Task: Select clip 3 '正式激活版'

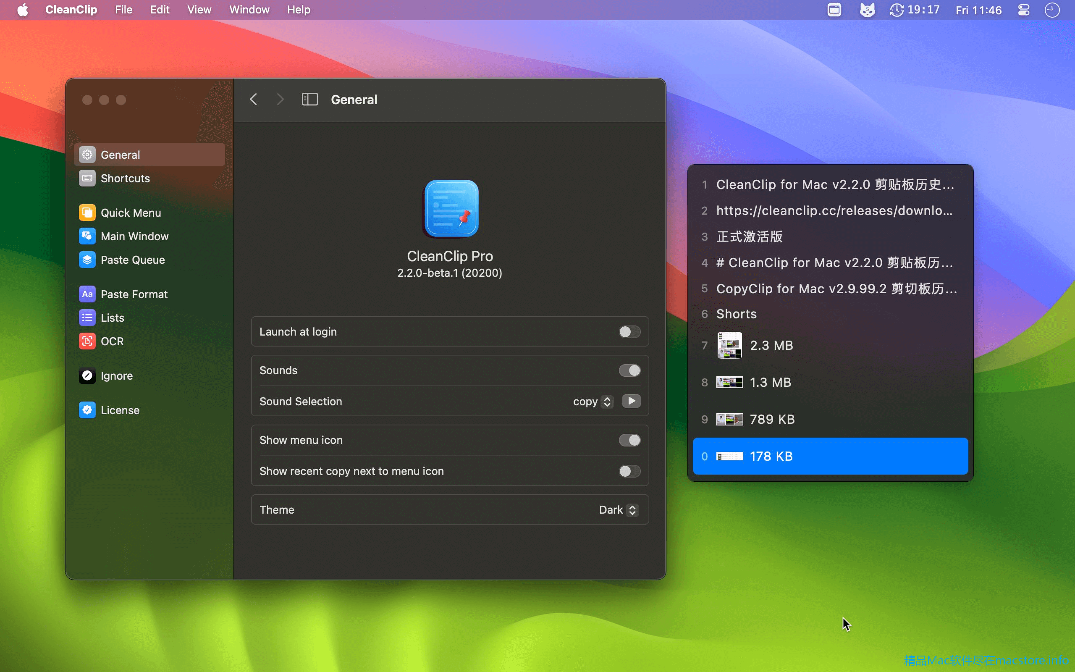Action: (830, 236)
